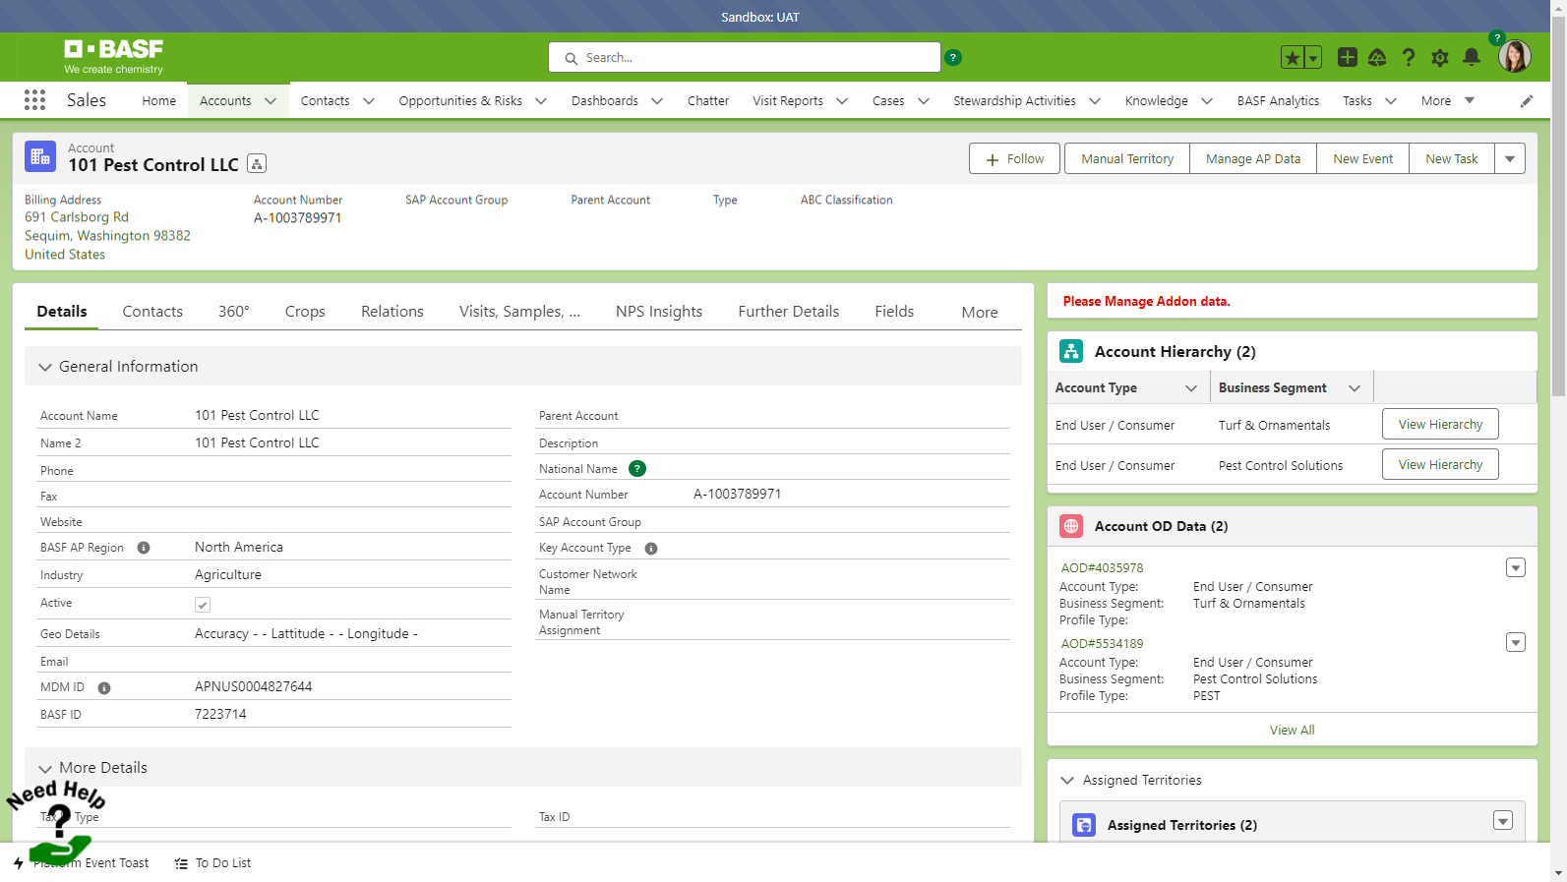The width and height of the screenshot is (1567, 882).
Task: Click the New Event button
Action: (x=1363, y=158)
